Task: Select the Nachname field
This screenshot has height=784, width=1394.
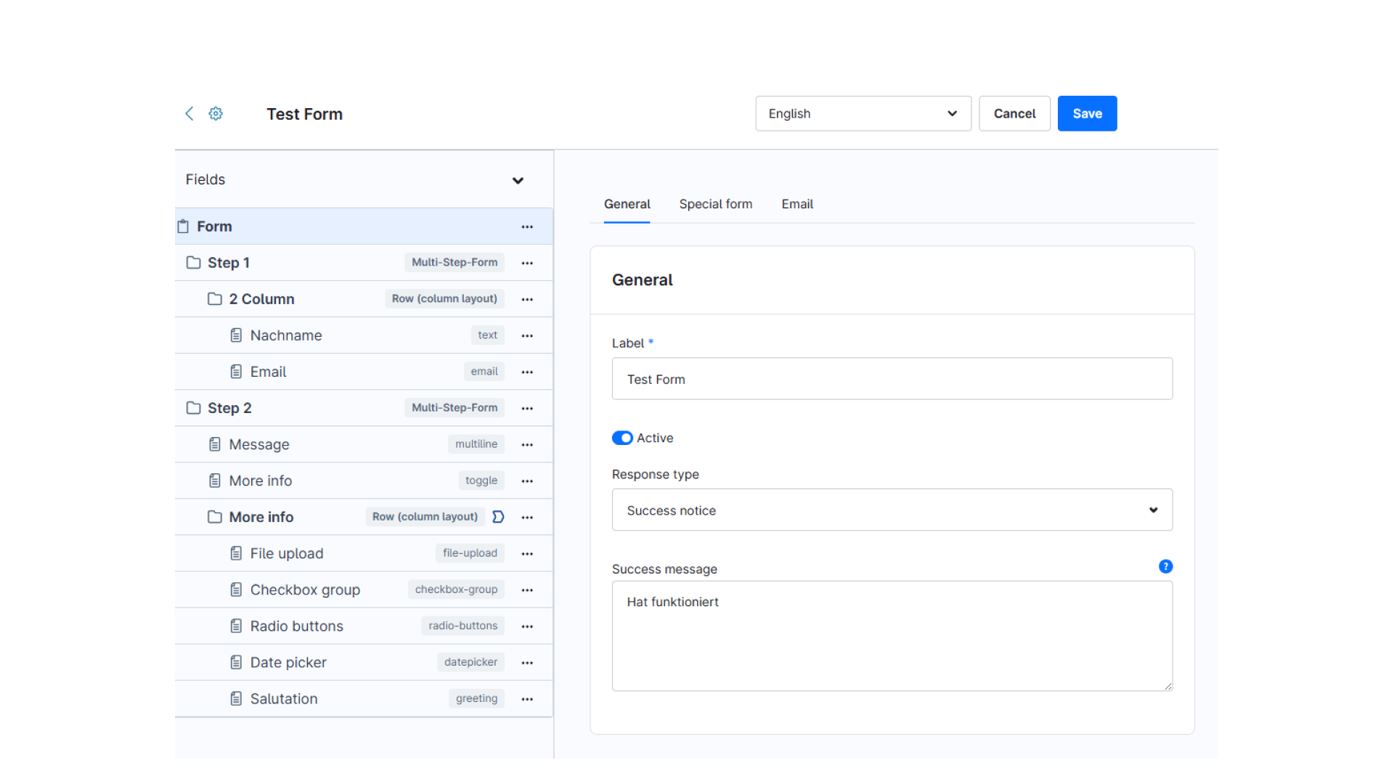Action: [364, 335]
